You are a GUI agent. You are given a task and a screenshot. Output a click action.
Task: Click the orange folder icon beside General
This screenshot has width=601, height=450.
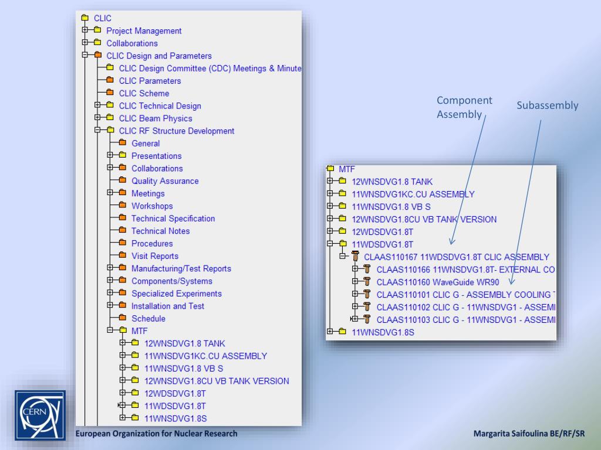123,143
